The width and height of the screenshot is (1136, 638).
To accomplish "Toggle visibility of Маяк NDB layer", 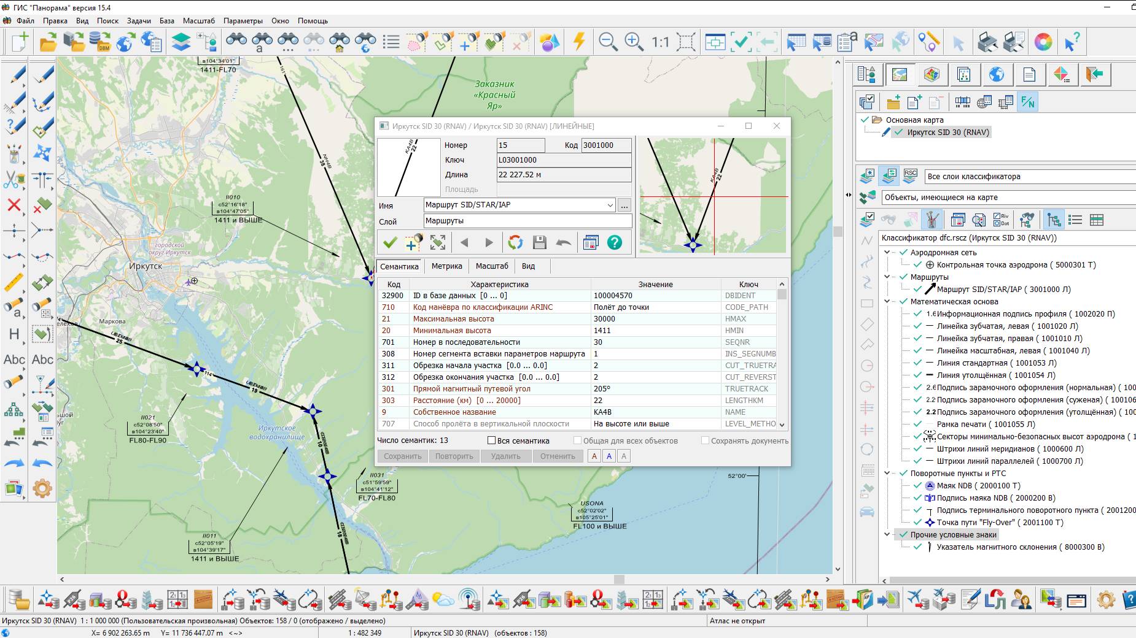I will [x=917, y=486].
